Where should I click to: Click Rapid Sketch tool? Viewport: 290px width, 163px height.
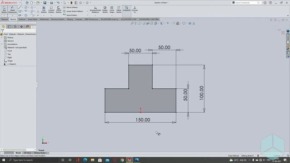(x=119, y=10)
